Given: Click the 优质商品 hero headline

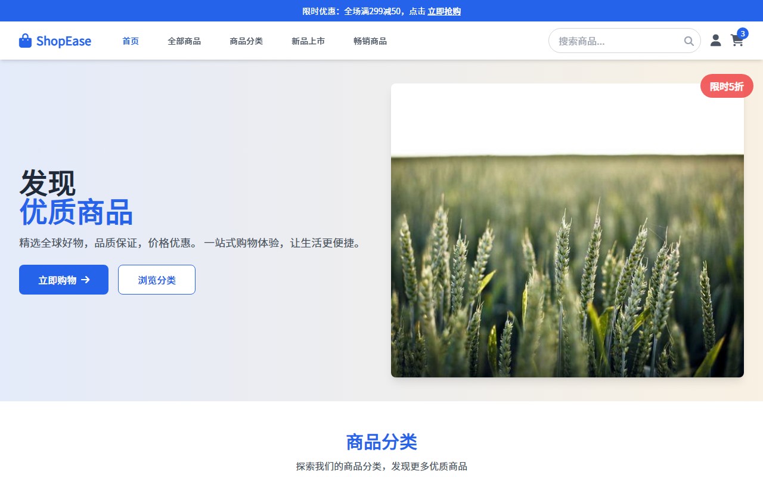Looking at the screenshot, I should click(x=76, y=212).
